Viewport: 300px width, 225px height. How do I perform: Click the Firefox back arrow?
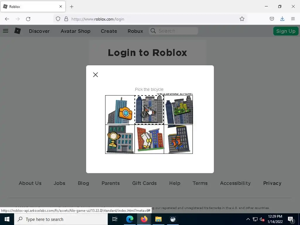point(7,19)
